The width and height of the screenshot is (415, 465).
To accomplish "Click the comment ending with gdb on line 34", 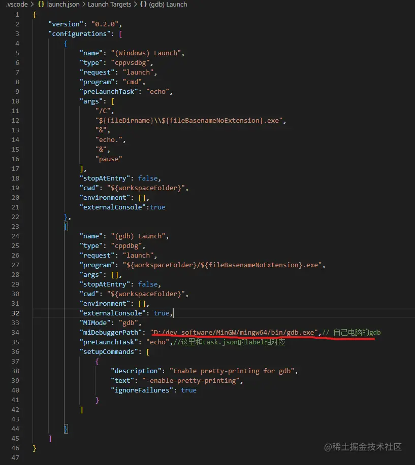I will (352, 333).
